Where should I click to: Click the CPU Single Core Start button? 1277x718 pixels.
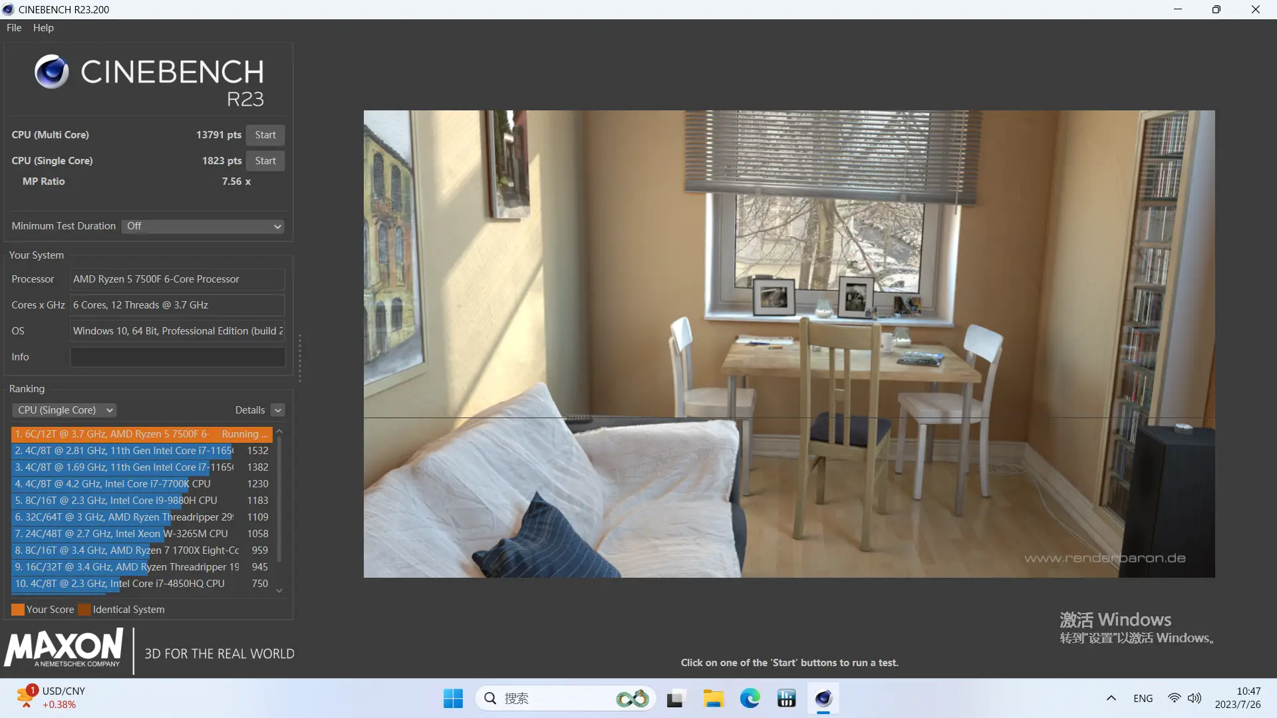[266, 160]
